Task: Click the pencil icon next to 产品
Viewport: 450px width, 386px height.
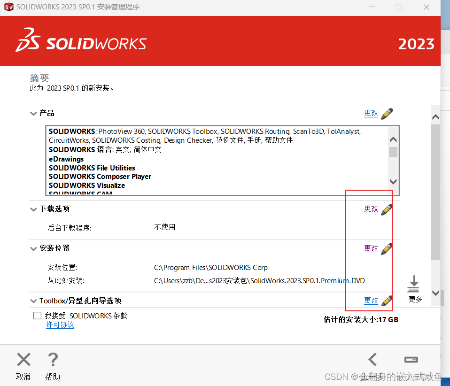Action: (387, 114)
